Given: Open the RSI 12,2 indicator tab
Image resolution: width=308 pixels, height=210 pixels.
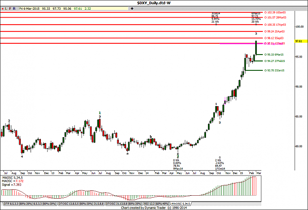Looking at the screenshot, I should (x=156, y=204).
